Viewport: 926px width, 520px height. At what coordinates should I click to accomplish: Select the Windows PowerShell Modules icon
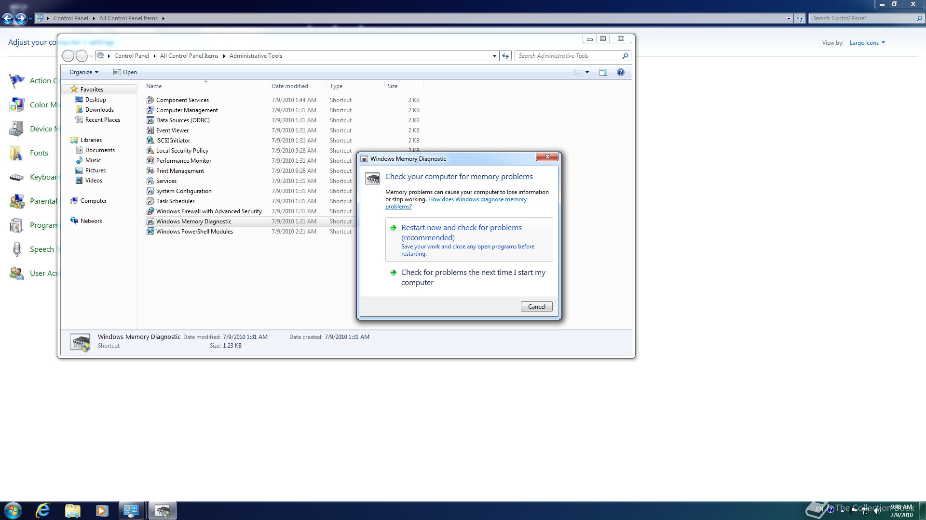click(x=150, y=231)
